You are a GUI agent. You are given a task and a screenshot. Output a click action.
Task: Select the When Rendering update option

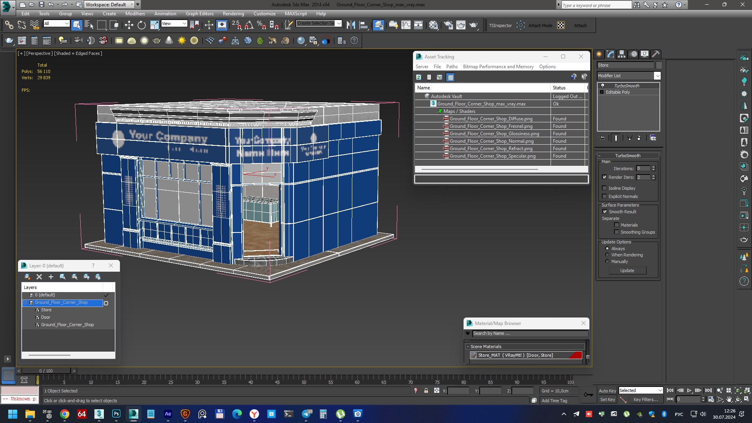pyautogui.click(x=607, y=255)
